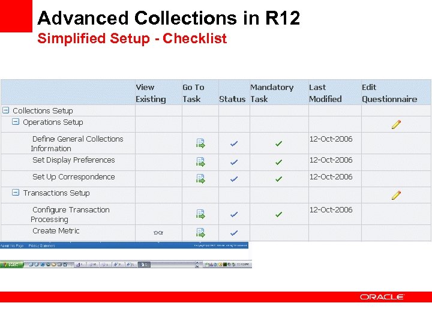Click Status checkmark for Configure Transaction Processing

[234, 214]
